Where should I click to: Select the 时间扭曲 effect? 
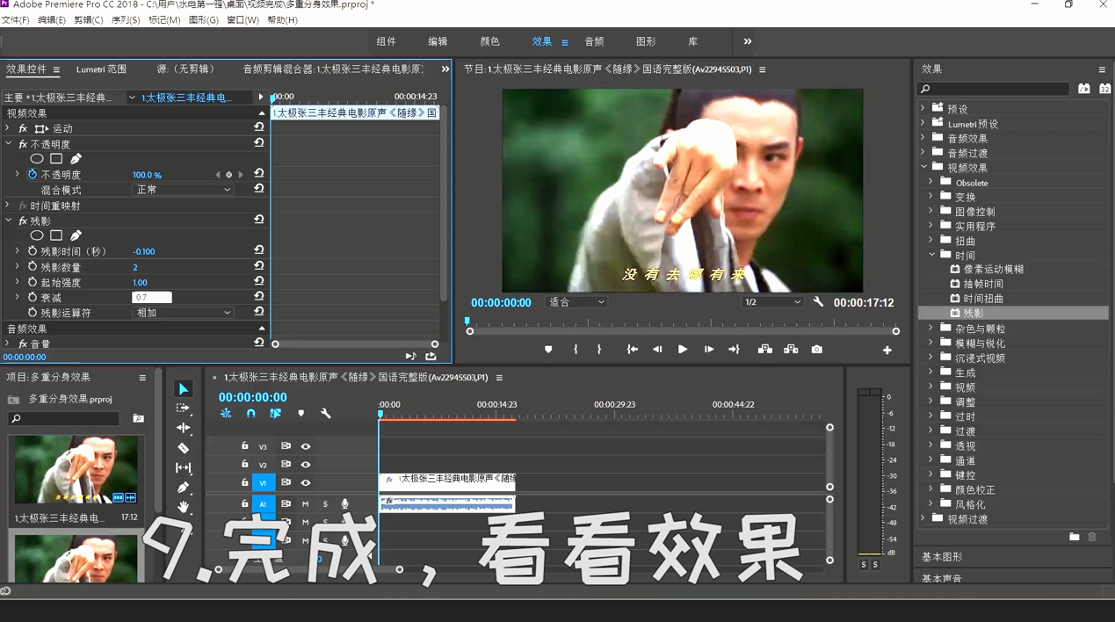pos(983,299)
